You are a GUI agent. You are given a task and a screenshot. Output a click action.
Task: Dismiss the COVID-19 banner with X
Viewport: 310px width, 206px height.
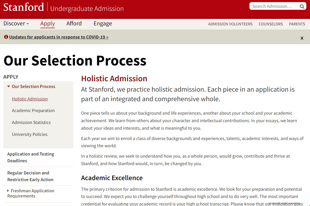(x=302, y=38)
